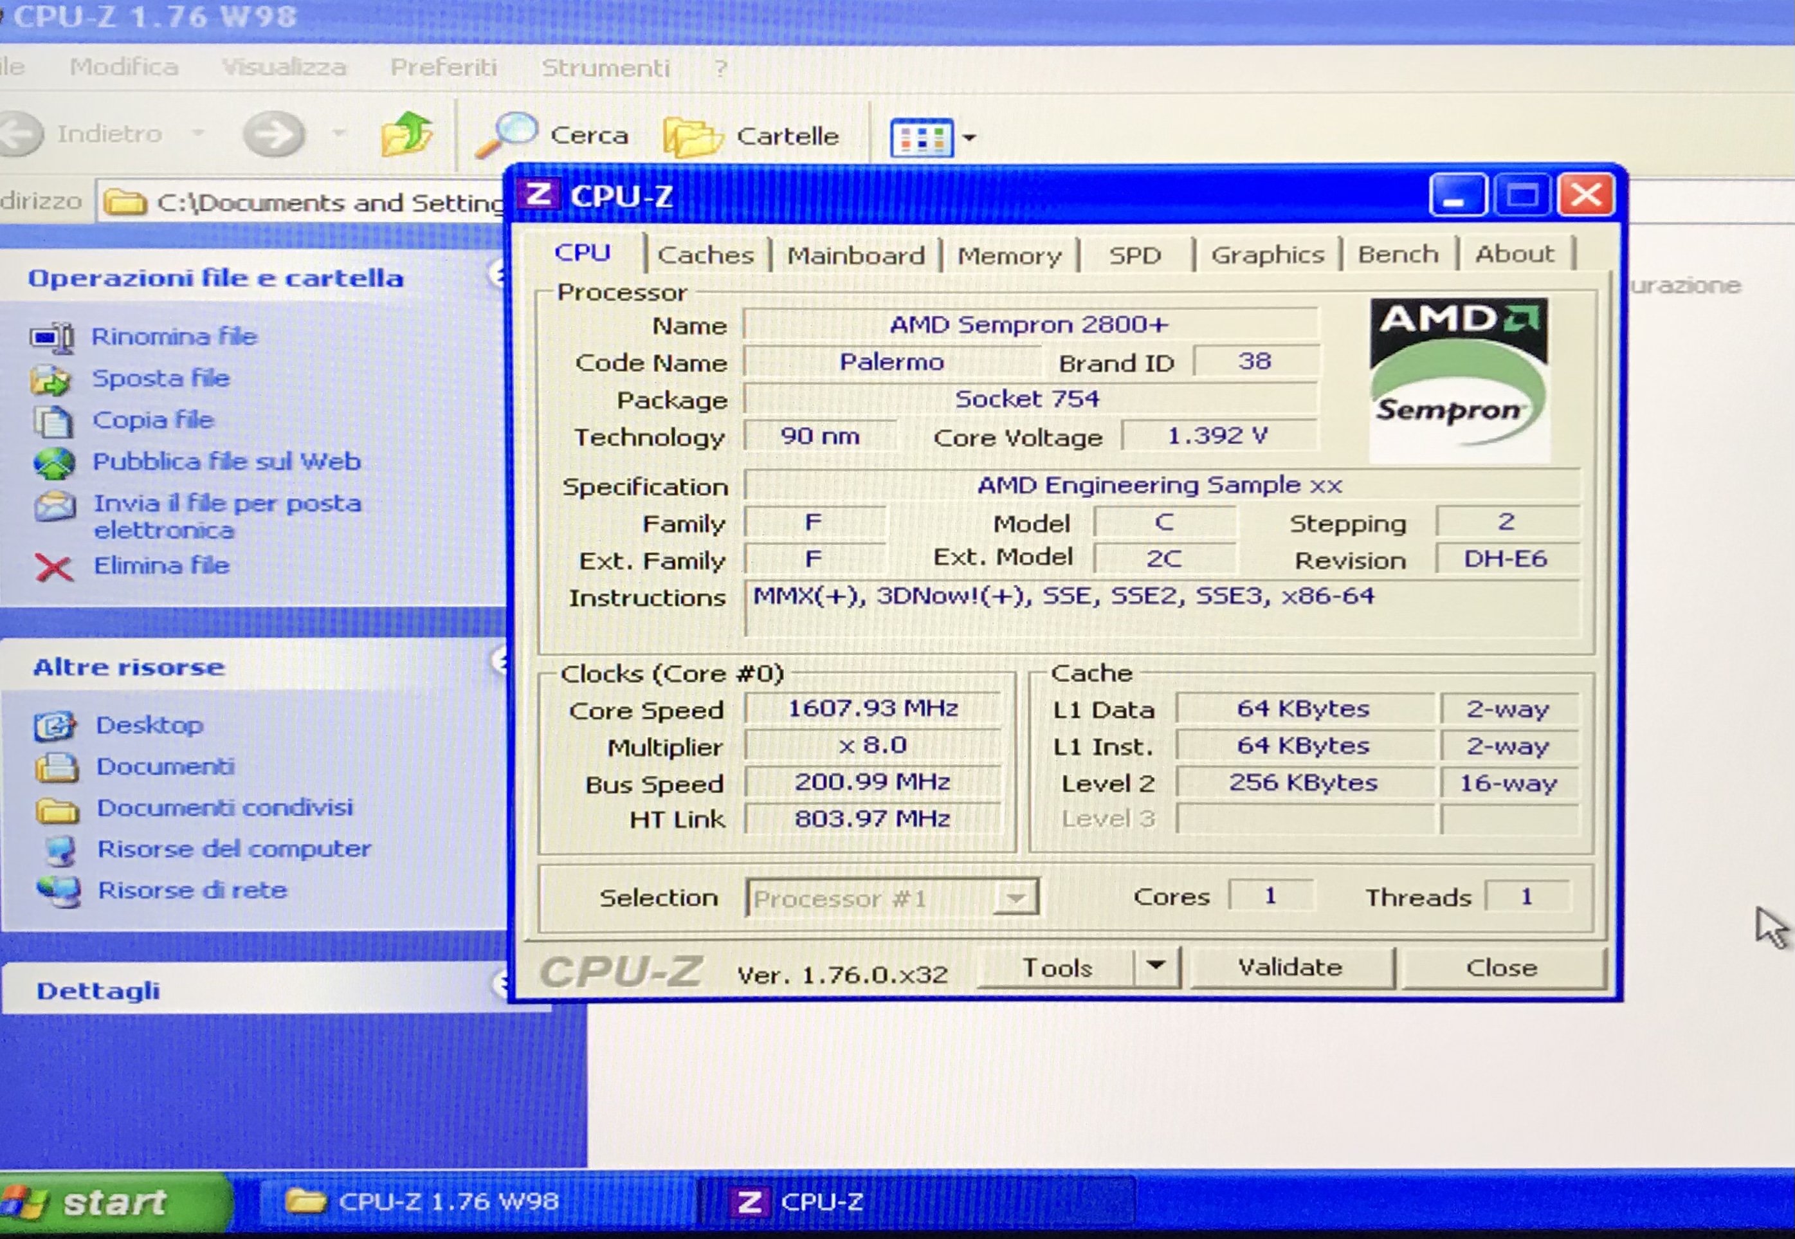This screenshot has height=1239, width=1795.
Task: Open the Memory tab in CPU-Z
Action: pyautogui.click(x=1008, y=255)
